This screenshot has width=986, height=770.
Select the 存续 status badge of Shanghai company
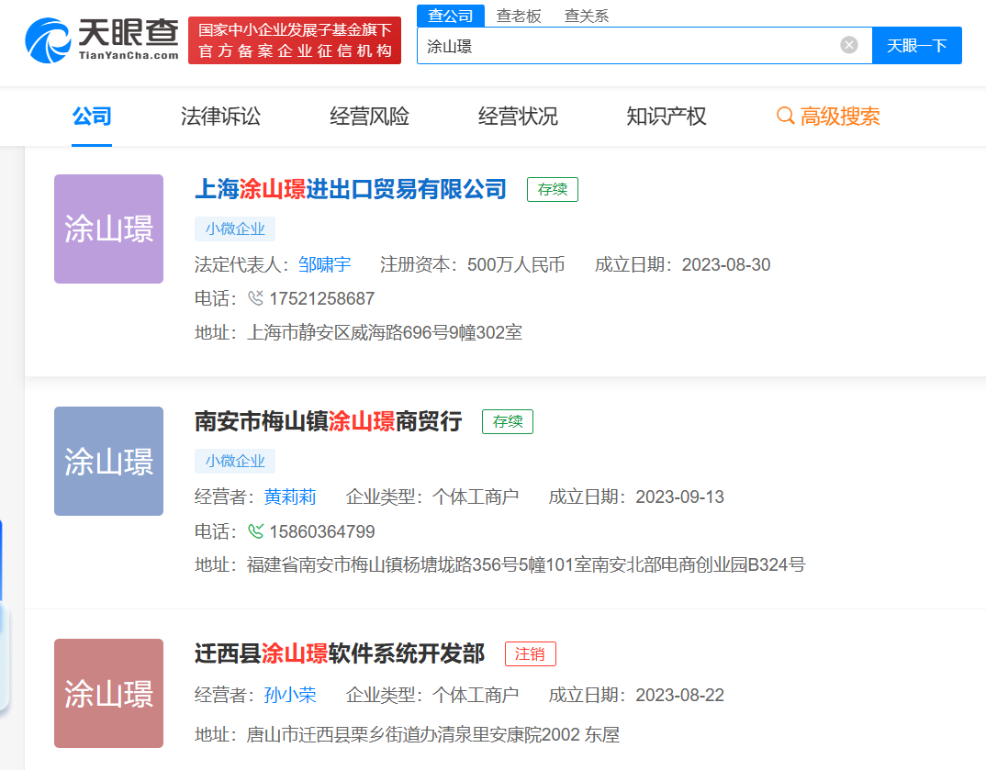pyautogui.click(x=552, y=189)
